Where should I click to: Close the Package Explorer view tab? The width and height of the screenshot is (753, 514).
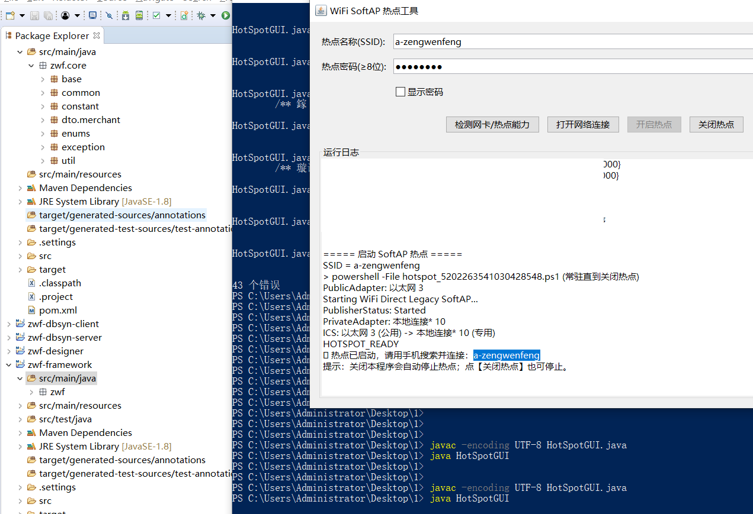pos(97,35)
